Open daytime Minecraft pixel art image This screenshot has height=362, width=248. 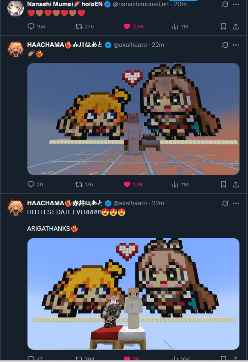coord(133,294)
